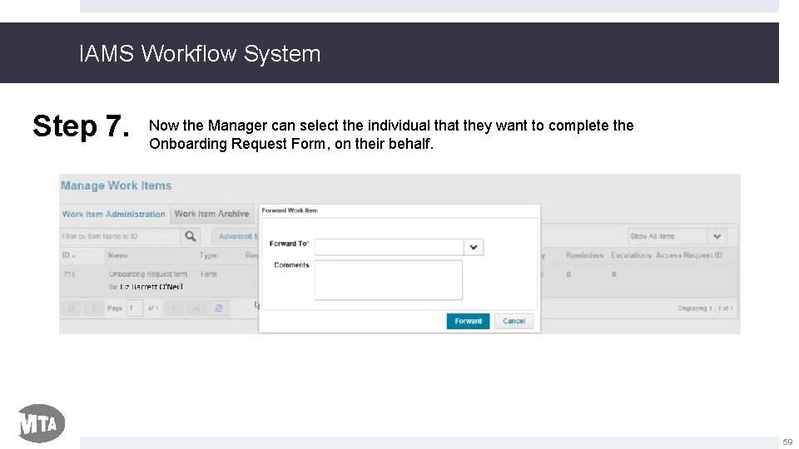Click the MTA logo
Image resolution: width=799 pixels, height=449 pixels.
point(41,423)
